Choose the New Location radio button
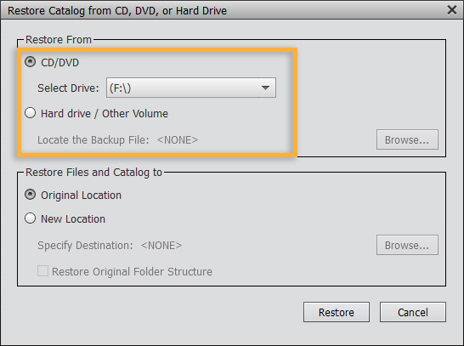 (31, 218)
